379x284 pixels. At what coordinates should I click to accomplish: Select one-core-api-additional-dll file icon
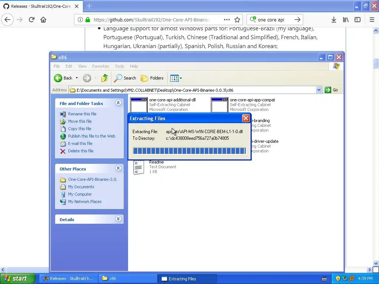tap(139, 105)
